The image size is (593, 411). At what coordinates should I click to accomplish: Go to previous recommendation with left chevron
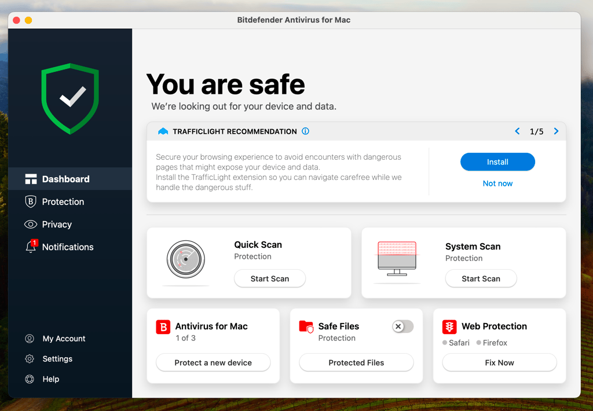(517, 131)
